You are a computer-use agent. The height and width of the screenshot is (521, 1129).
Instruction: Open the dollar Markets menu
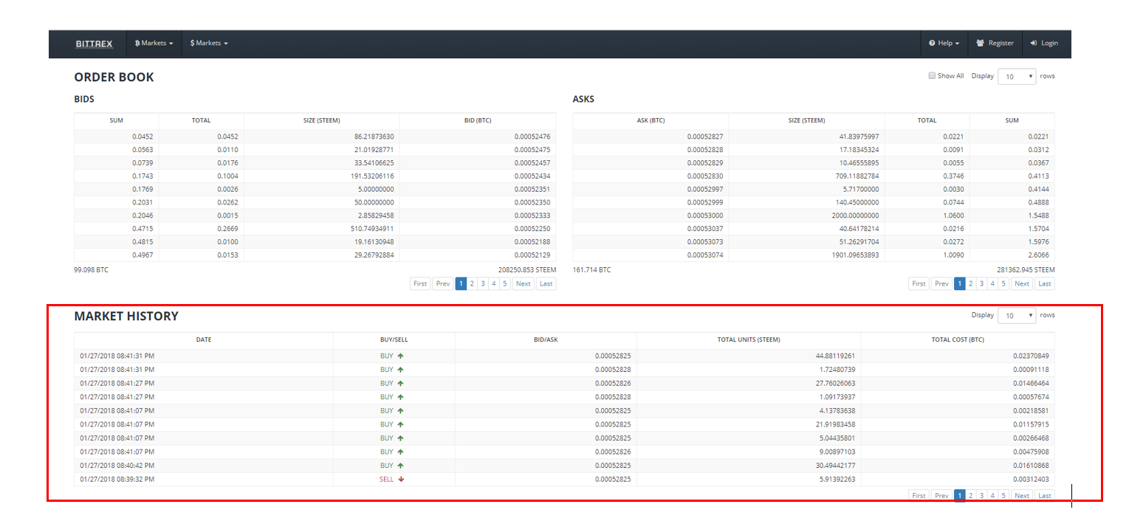209,44
